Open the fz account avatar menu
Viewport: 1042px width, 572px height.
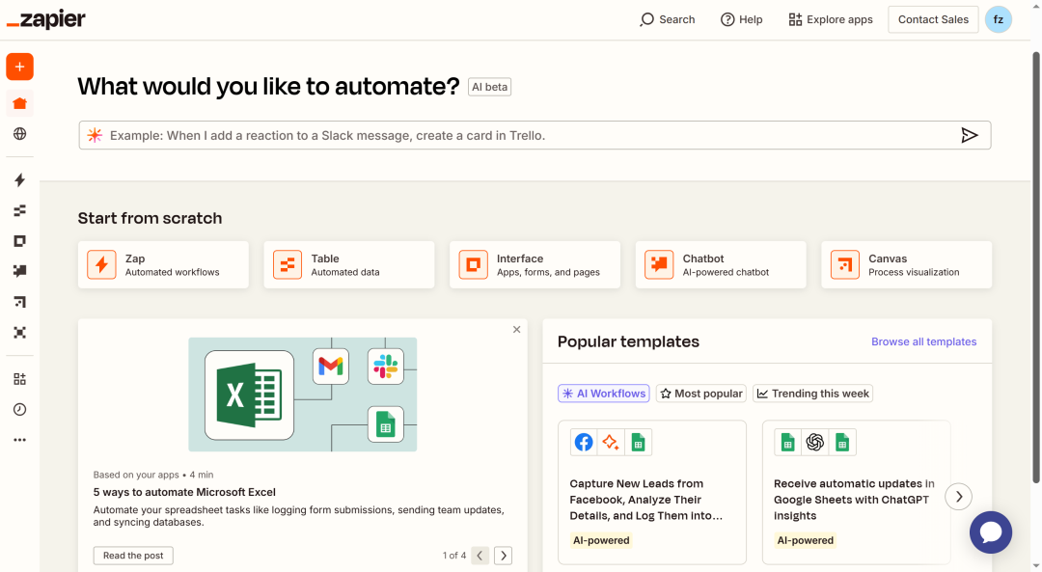click(999, 19)
